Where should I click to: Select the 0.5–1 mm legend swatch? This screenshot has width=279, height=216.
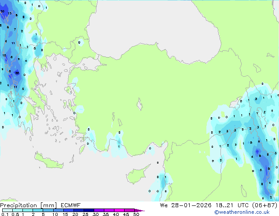[18, 210]
